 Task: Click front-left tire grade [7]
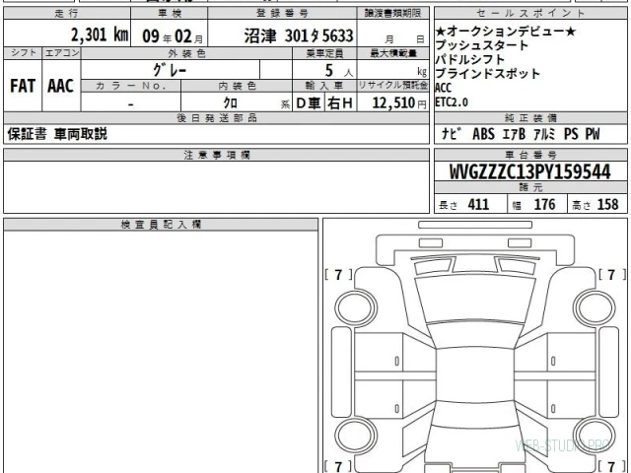click(x=338, y=275)
